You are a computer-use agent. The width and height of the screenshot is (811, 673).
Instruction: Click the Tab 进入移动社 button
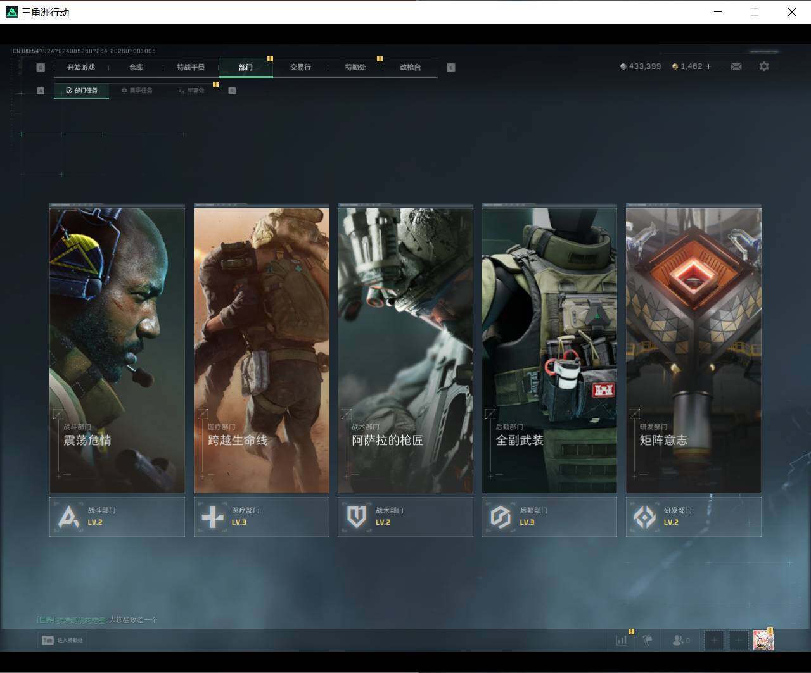[x=62, y=640]
